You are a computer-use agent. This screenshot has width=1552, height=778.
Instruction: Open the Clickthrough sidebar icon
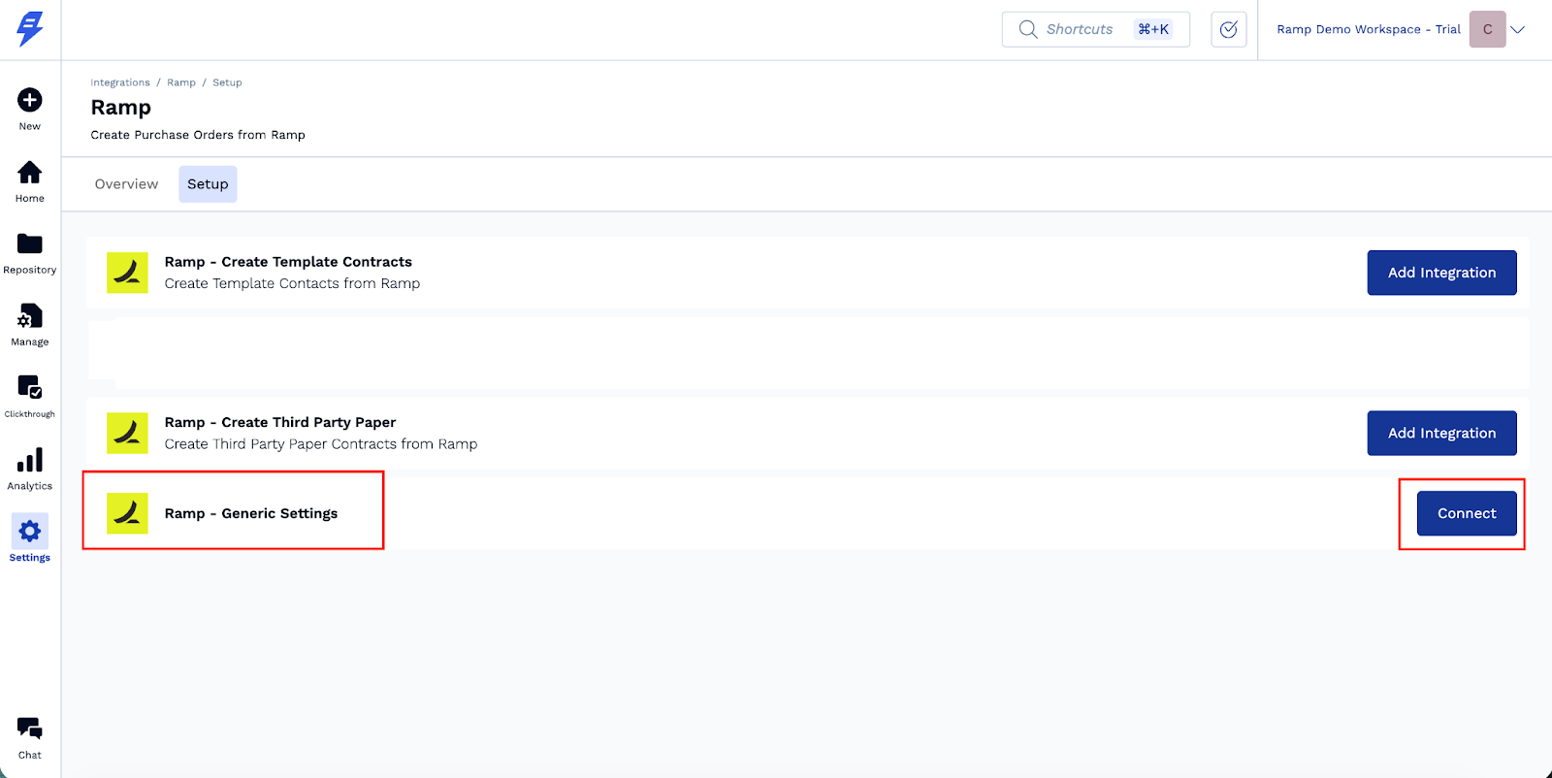30,387
